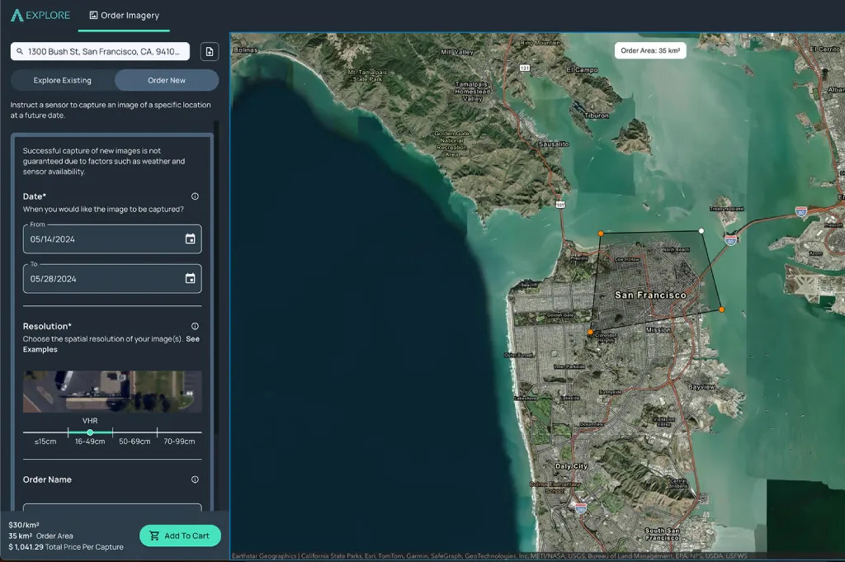The image size is (845, 562).
Task: Click the To date field 05/28/2024
Action: tap(112, 279)
